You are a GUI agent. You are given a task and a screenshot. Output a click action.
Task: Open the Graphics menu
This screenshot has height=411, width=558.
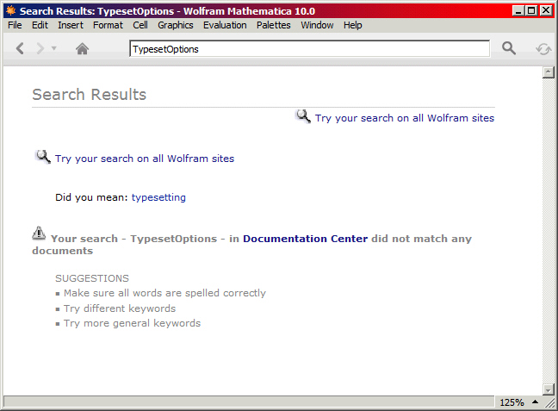click(x=176, y=25)
